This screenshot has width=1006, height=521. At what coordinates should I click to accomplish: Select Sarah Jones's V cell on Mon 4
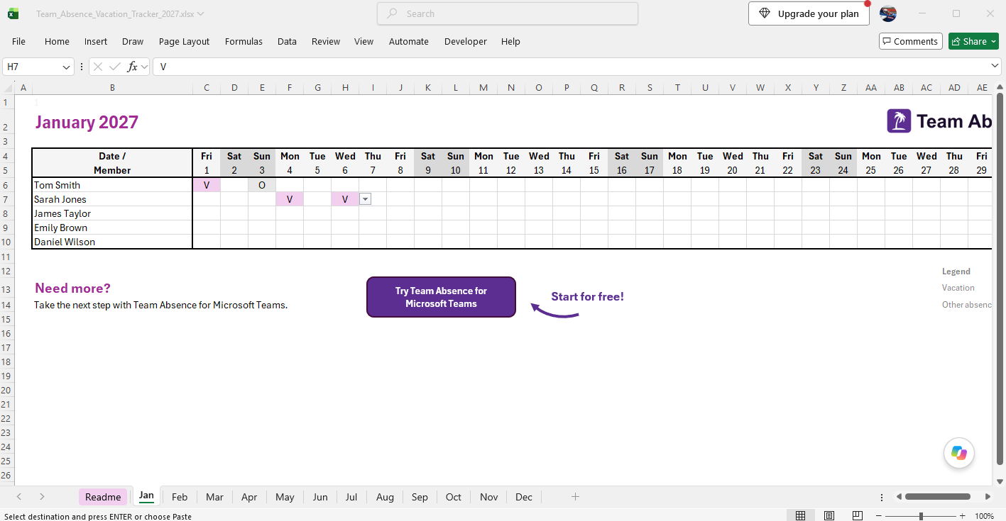coord(290,199)
